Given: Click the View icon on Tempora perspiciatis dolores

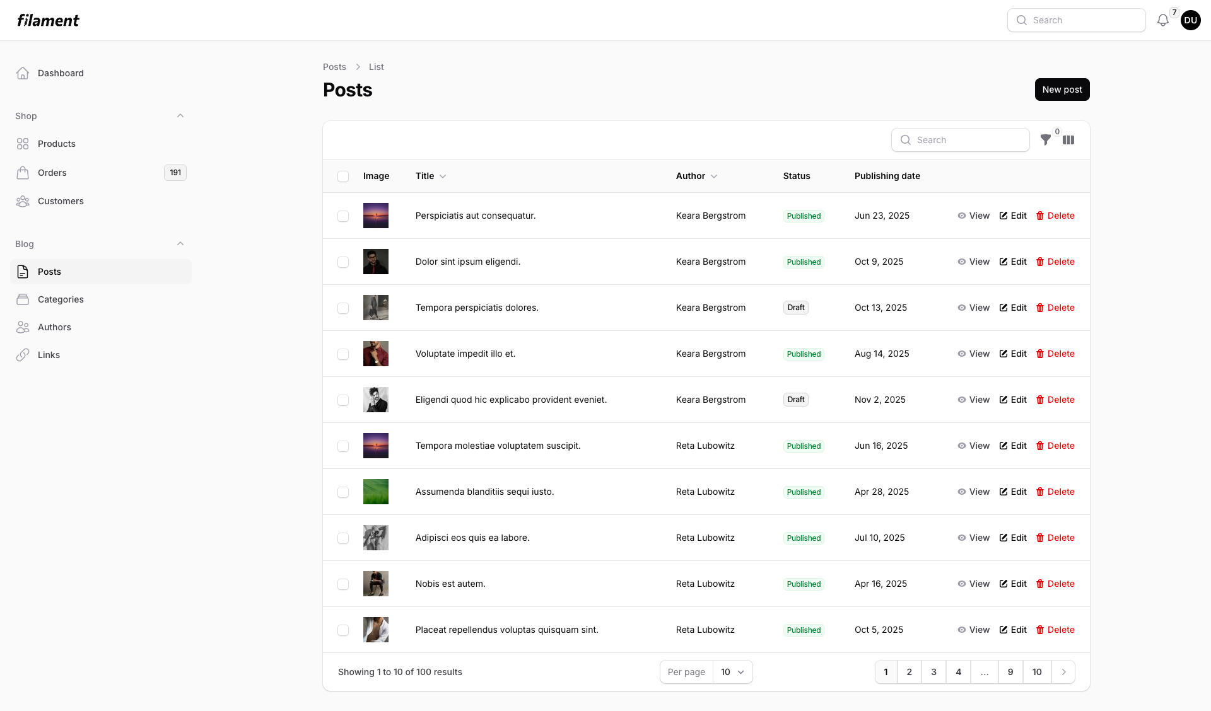Looking at the screenshot, I should click(961, 308).
